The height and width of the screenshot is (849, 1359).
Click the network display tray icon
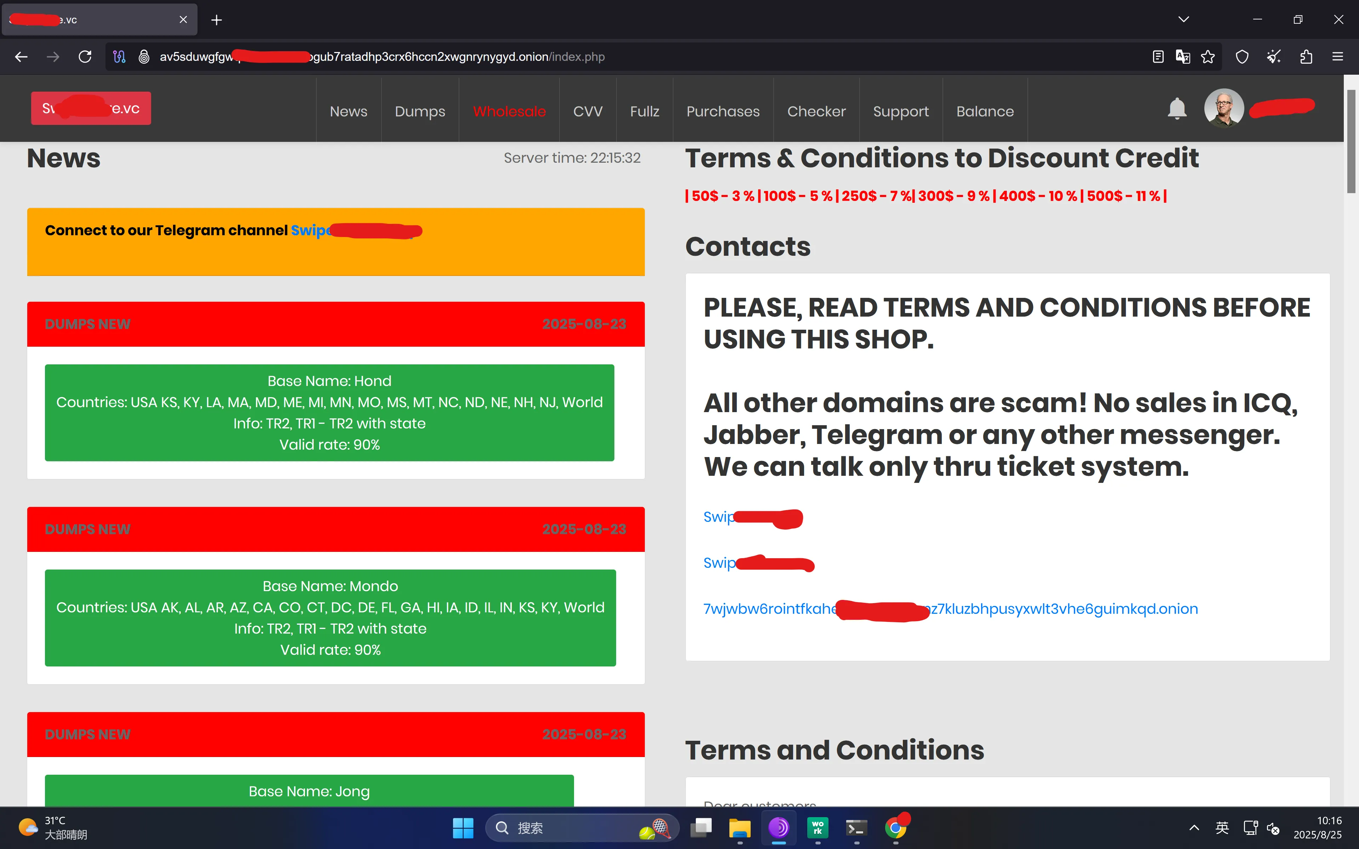(x=1251, y=828)
